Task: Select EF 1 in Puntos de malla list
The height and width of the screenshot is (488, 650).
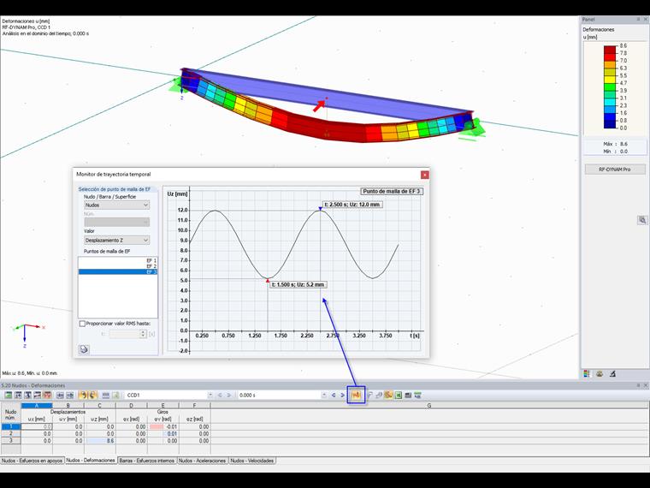Action: (118, 260)
